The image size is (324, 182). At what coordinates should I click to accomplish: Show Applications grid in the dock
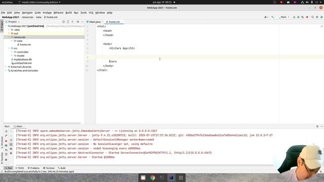181,177
